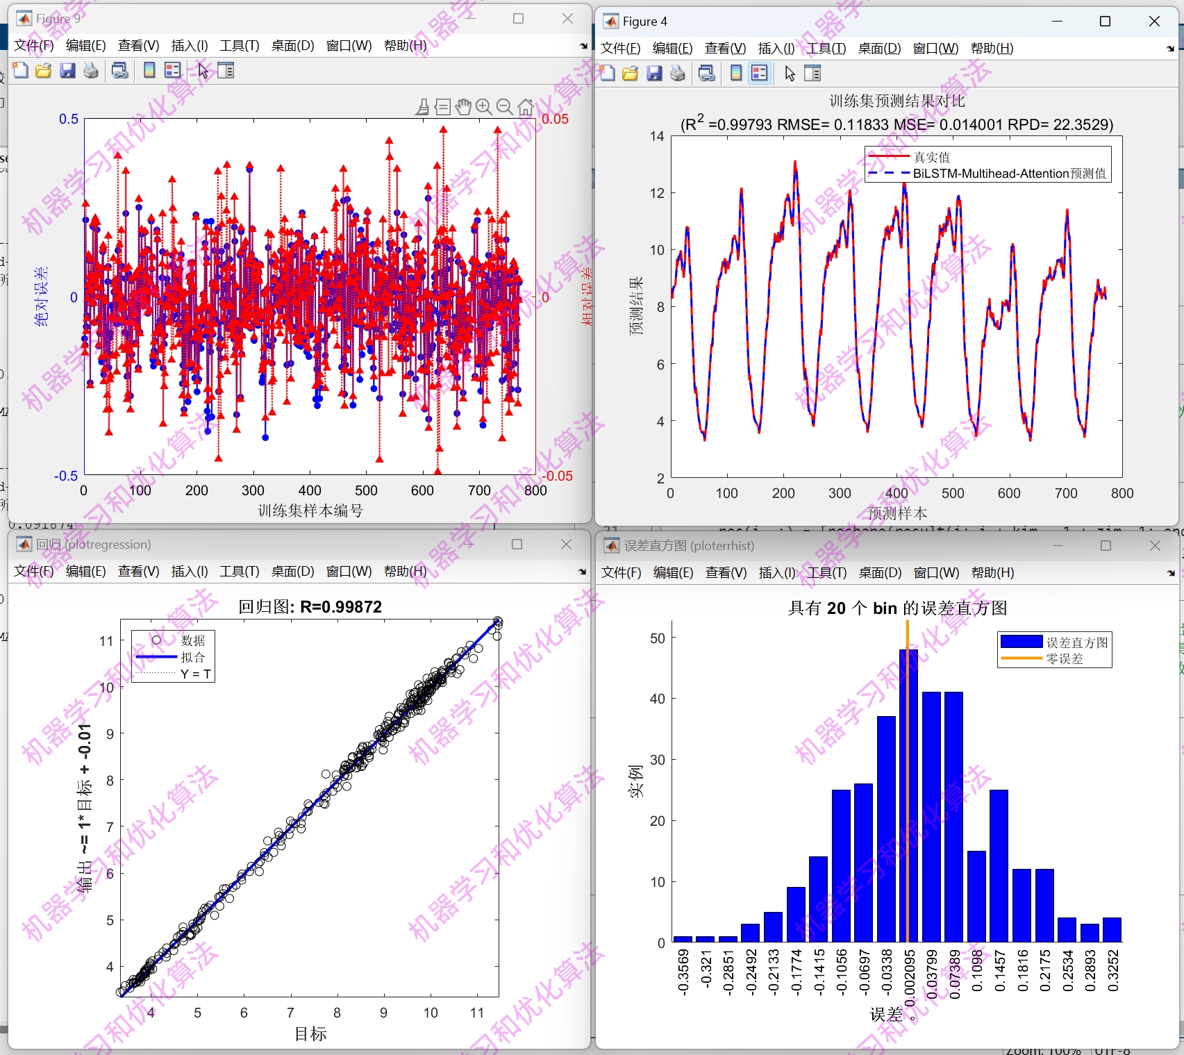
Task: Click MATLAB logo in 回归 (plotregression) title bar
Action: 24,545
